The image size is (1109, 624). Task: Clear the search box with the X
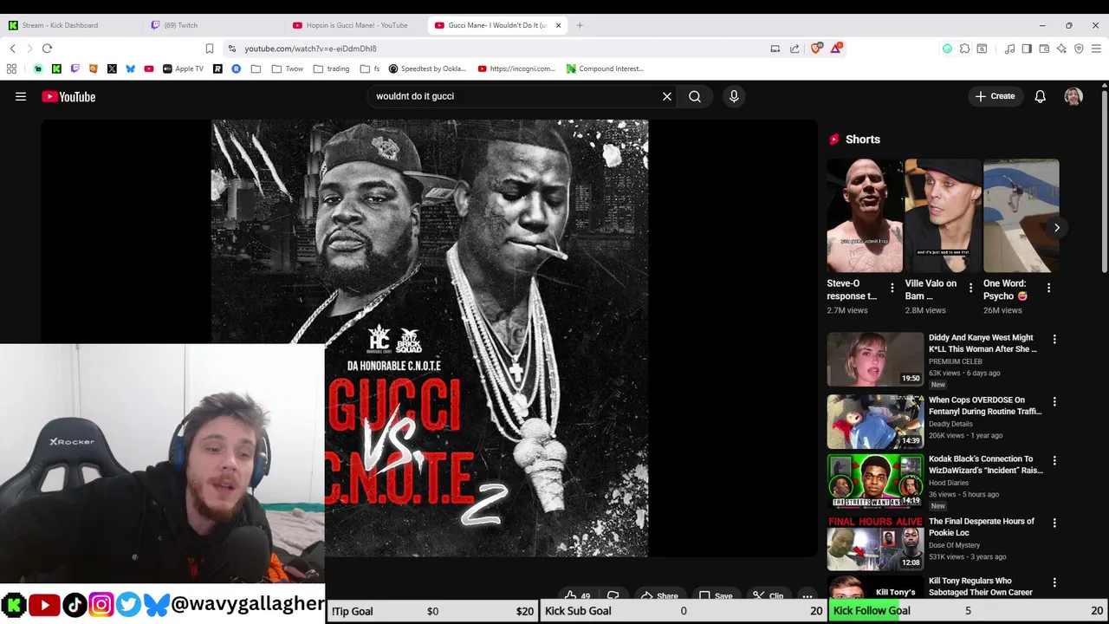pos(667,96)
